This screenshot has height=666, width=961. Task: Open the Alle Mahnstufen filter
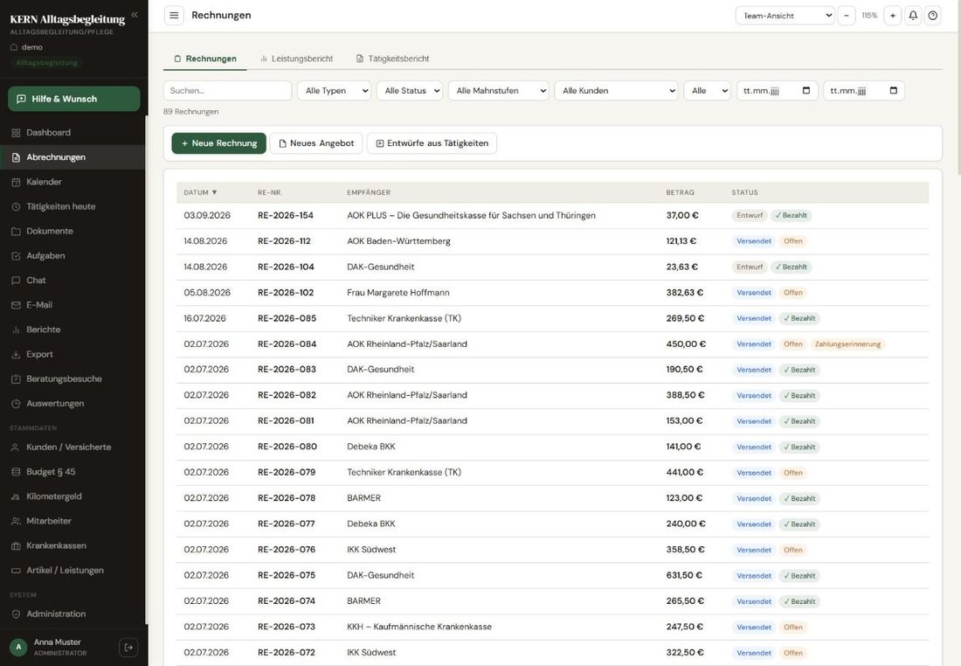498,90
